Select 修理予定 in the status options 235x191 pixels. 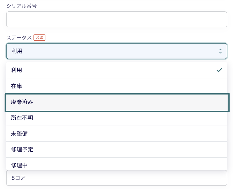[117, 150]
